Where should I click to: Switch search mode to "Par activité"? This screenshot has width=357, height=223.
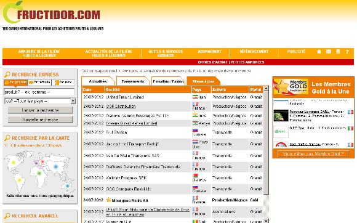tap(39, 82)
